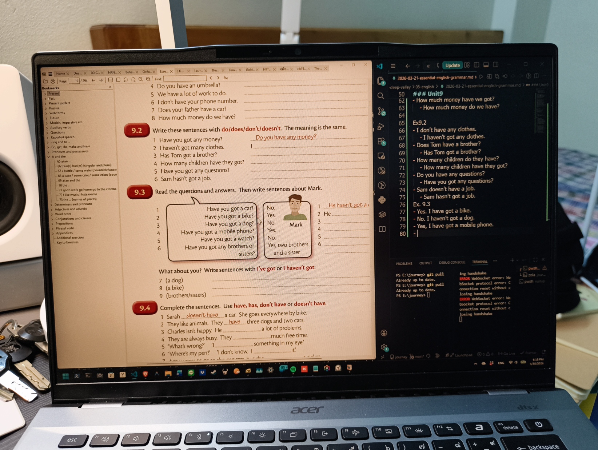Go to next page in PDF viewer
The image size is (598, 450).
[x=101, y=80]
